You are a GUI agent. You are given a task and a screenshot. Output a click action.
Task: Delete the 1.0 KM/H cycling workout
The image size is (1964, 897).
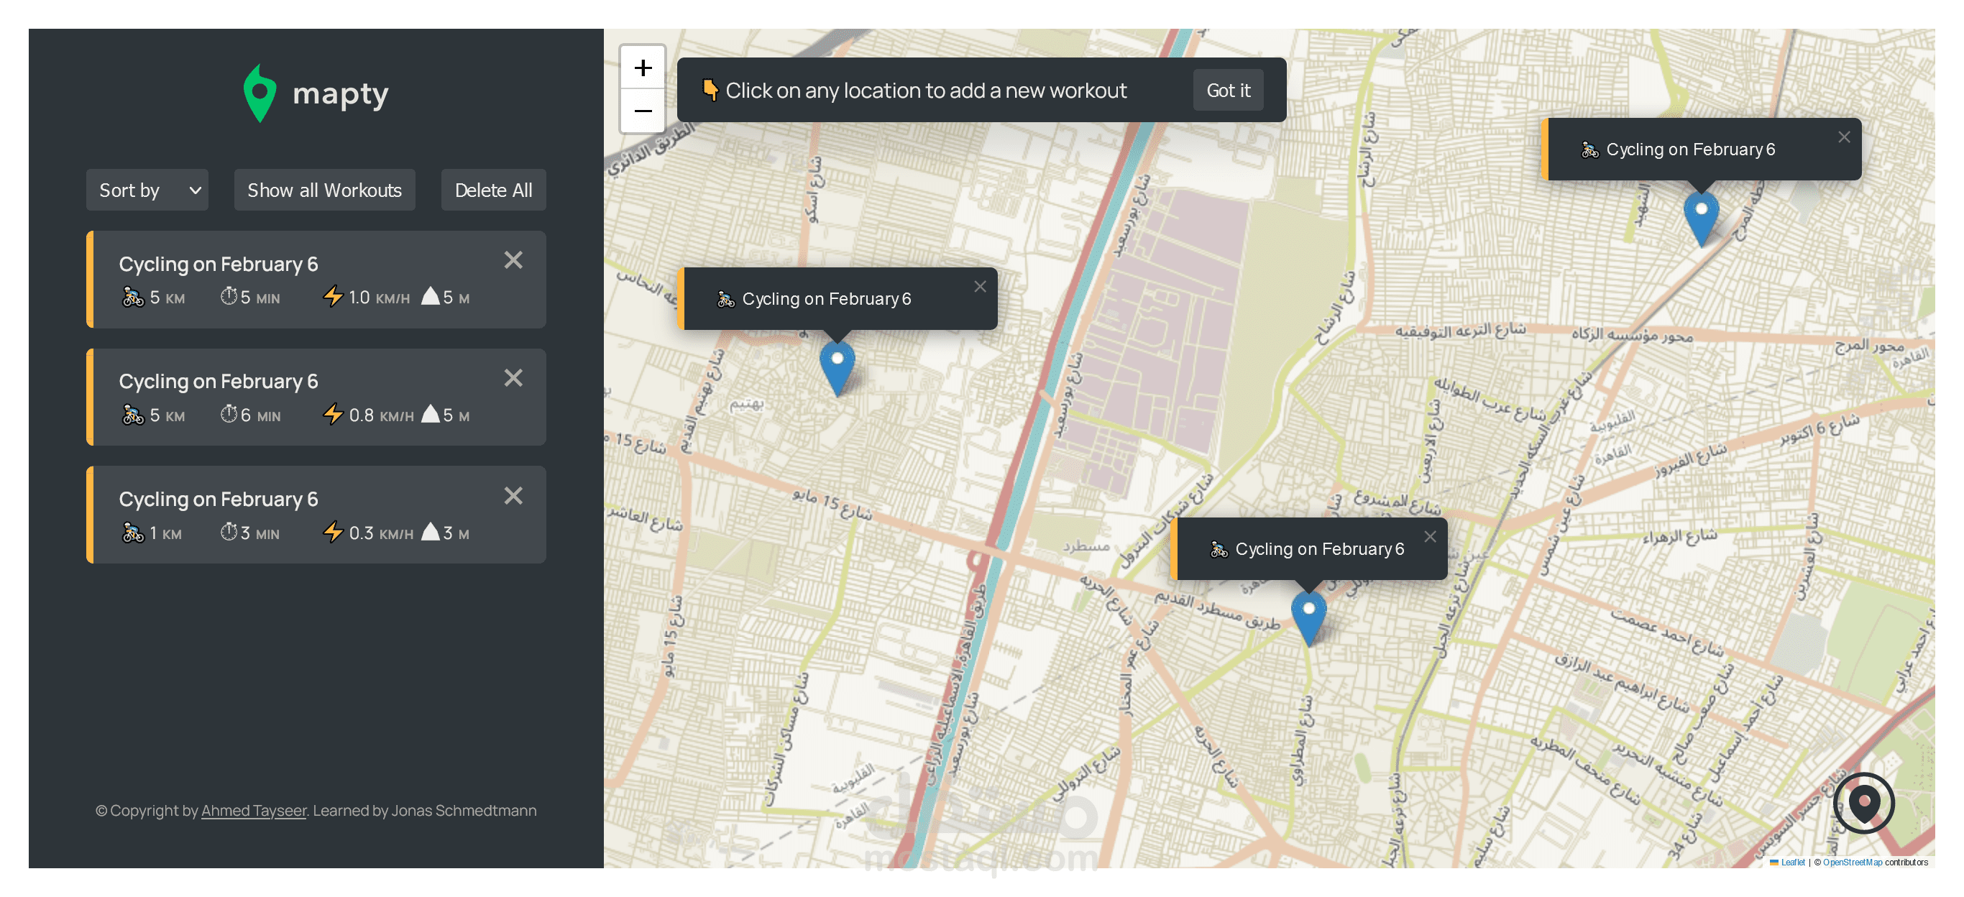(x=513, y=261)
